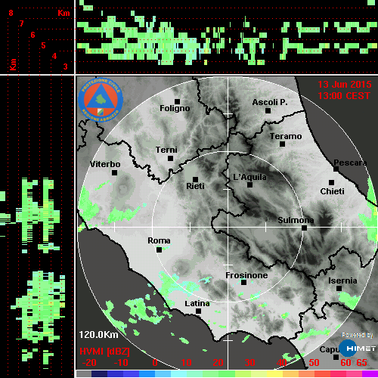Select the Capua city marker square
The image size is (378, 378).
click(x=336, y=357)
